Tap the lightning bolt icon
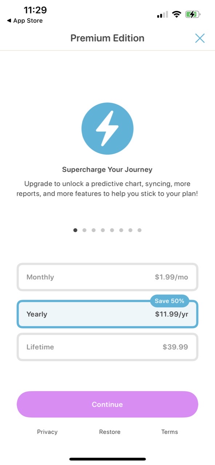Viewport: 215px width, 465px height. 107,129
